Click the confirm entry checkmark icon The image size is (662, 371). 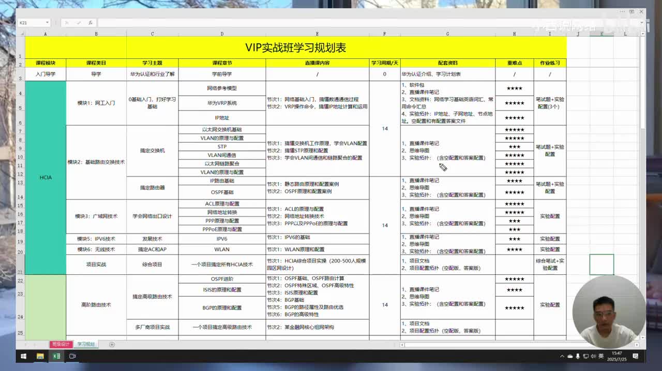coord(79,23)
